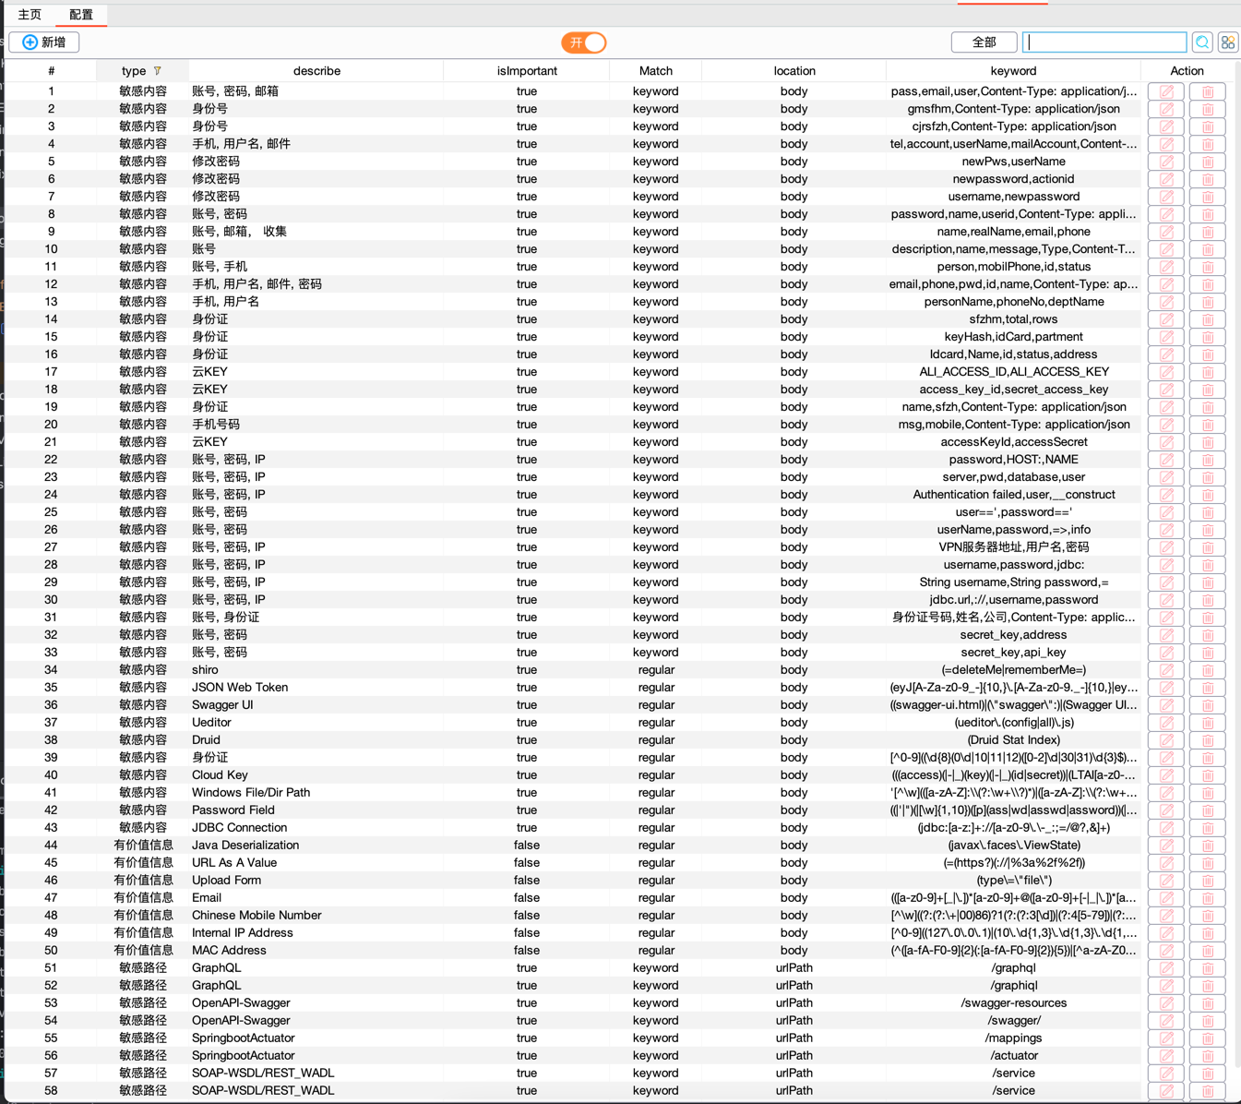Edit row 17 ALI_ACCESS_ID rule
This screenshot has width=1241, height=1104.
(x=1166, y=372)
